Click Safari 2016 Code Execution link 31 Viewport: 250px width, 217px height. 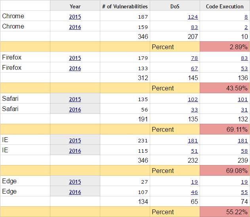pos(244,109)
